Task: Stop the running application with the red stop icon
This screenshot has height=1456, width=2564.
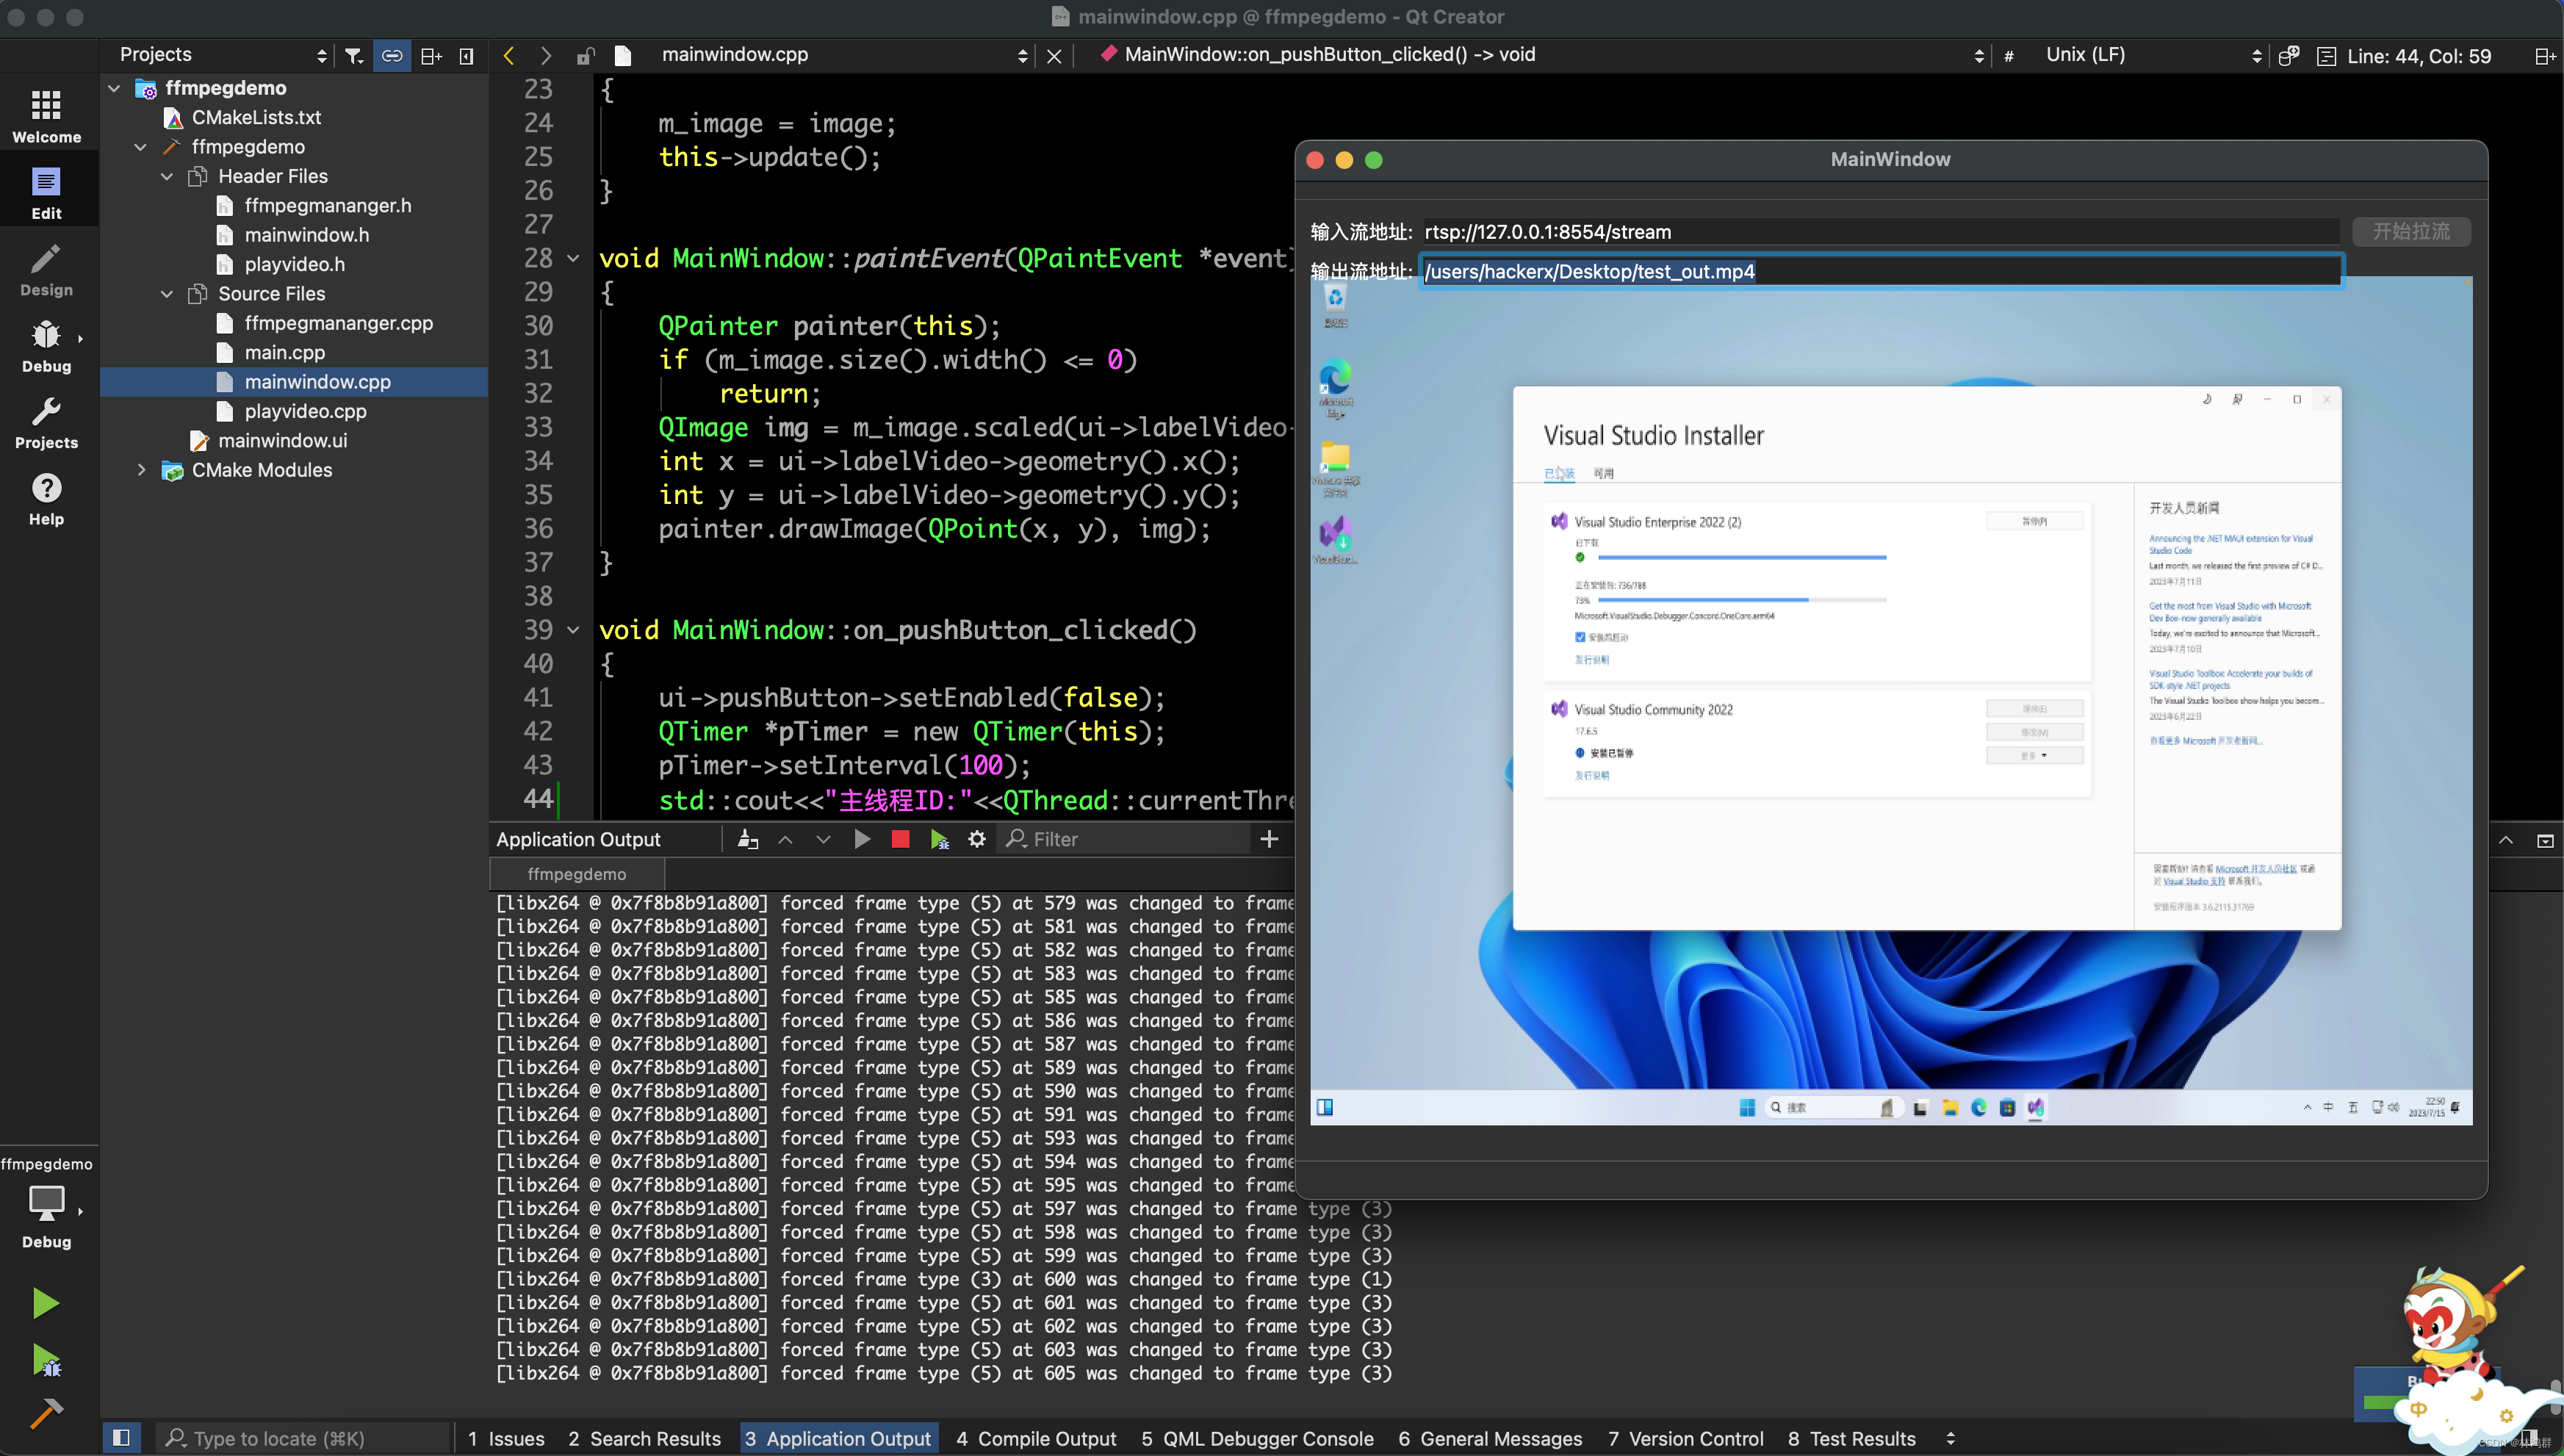Action: point(899,839)
